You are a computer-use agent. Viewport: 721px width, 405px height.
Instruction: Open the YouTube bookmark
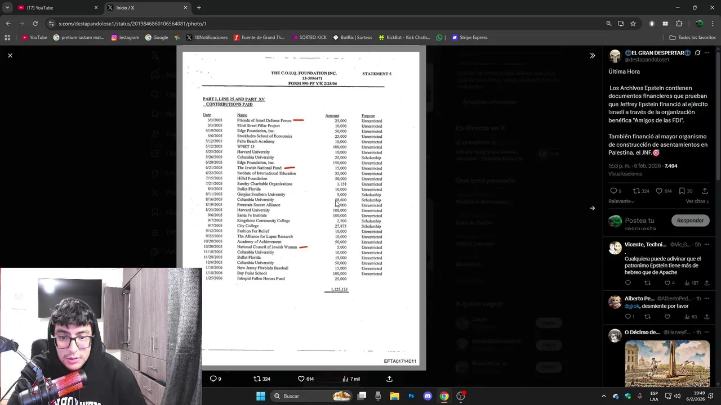[34, 38]
